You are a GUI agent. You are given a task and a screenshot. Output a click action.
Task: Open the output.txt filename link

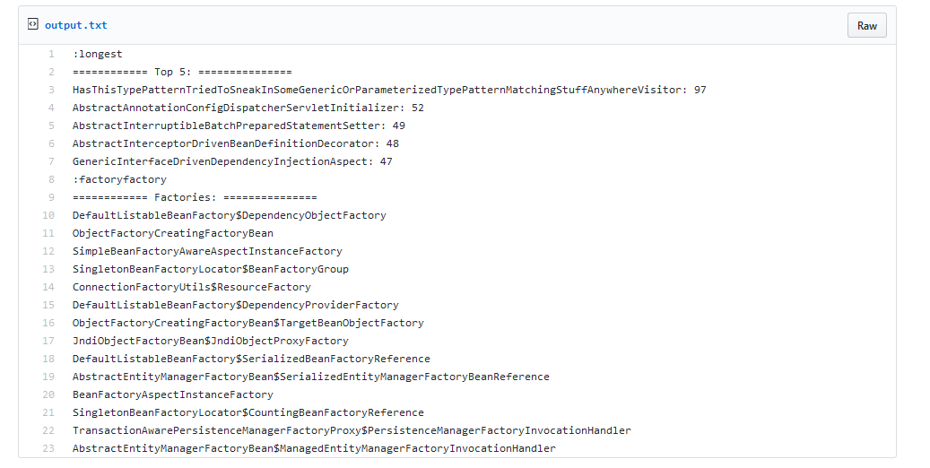pos(75,25)
